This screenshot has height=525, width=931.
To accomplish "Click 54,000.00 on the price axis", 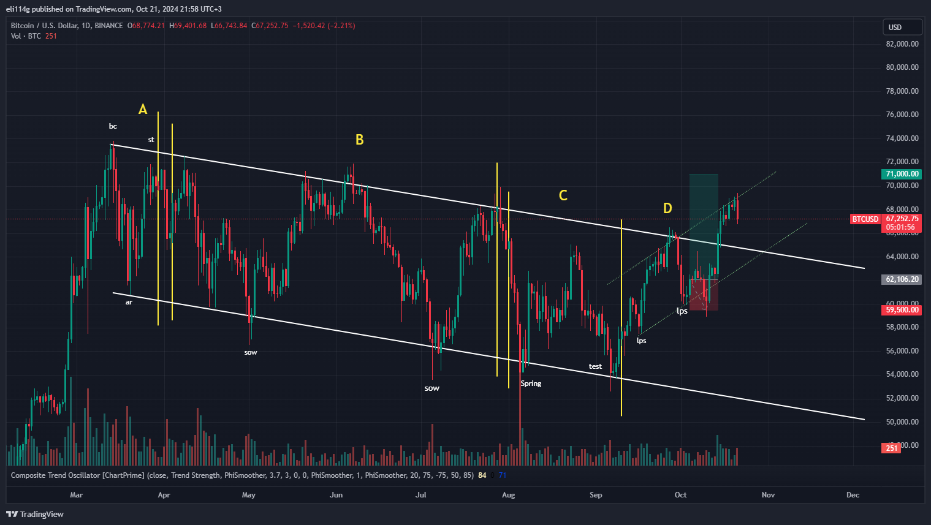I will click(902, 374).
